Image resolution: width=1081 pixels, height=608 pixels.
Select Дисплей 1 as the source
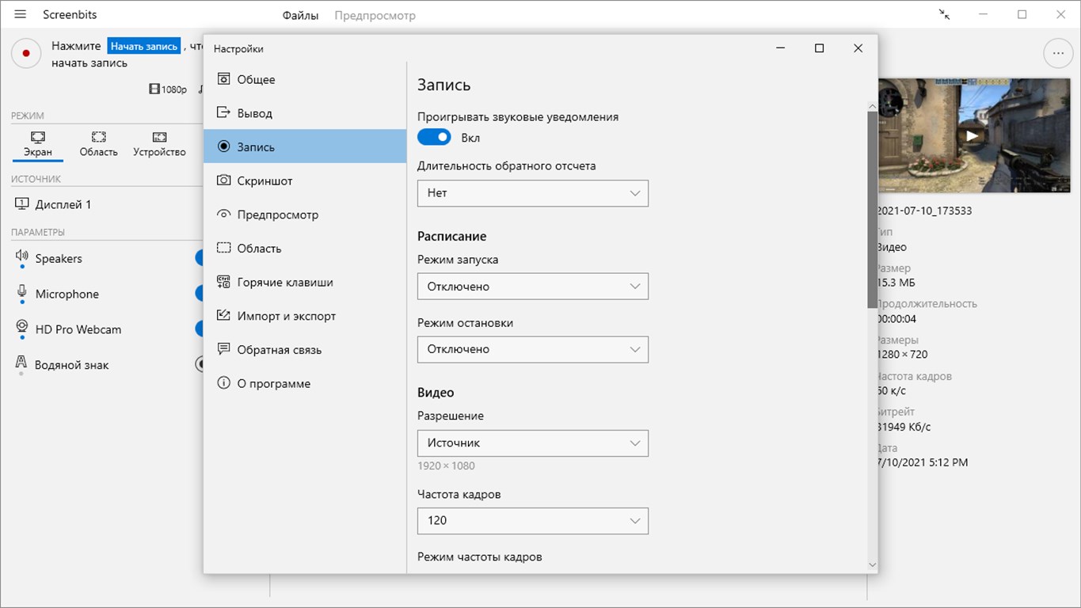coord(63,204)
